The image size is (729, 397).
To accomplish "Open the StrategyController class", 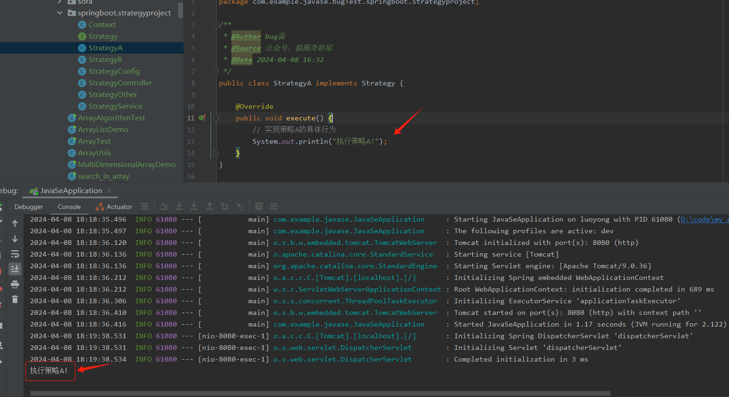I will pos(120,83).
